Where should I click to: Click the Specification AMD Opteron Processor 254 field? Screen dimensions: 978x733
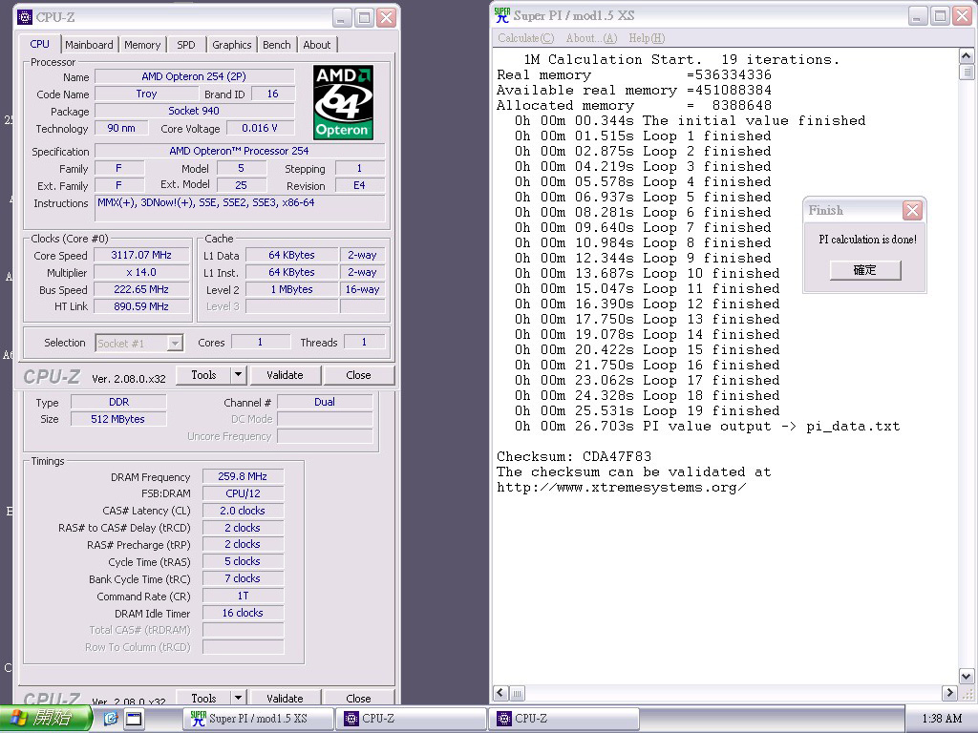point(240,151)
